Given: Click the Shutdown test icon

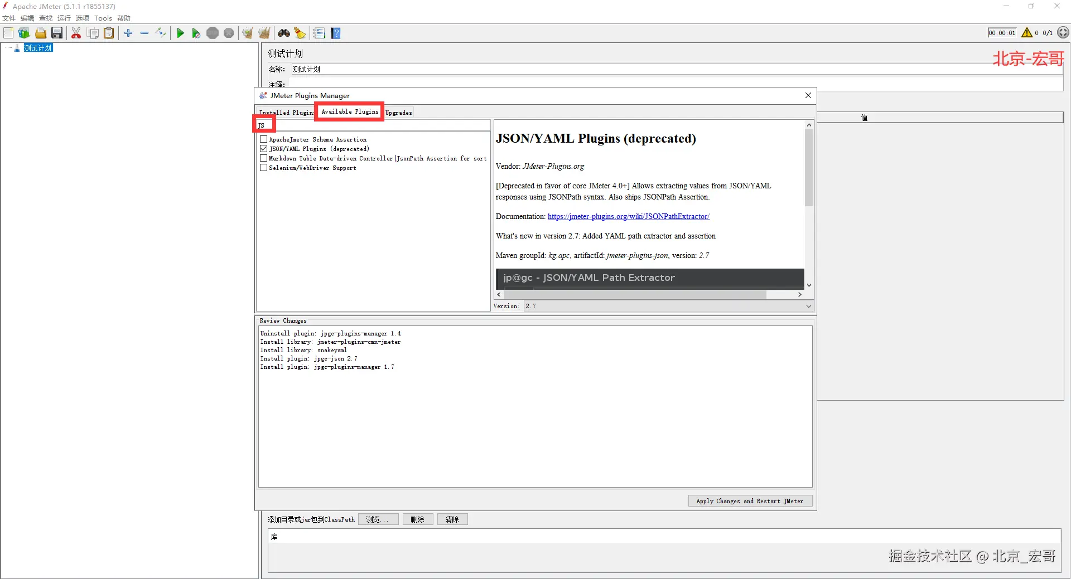Looking at the screenshot, I should coord(229,33).
